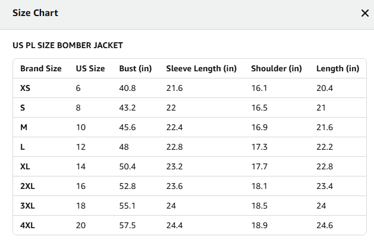Select the 3XL brand size row label
This screenshot has height=246, width=374.
pos(27,206)
